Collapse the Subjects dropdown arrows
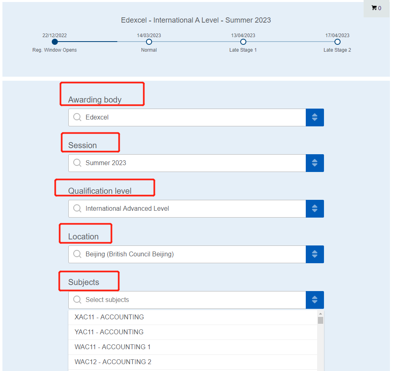 315,300
